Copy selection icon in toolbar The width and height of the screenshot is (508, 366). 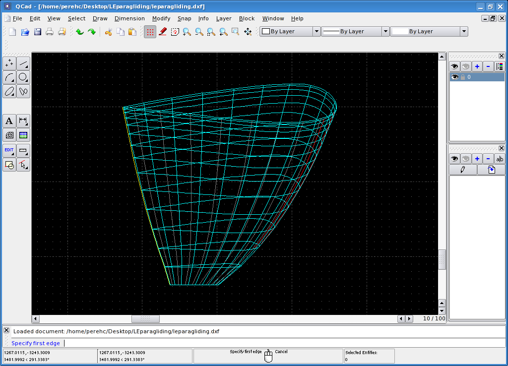click(121, 32)
